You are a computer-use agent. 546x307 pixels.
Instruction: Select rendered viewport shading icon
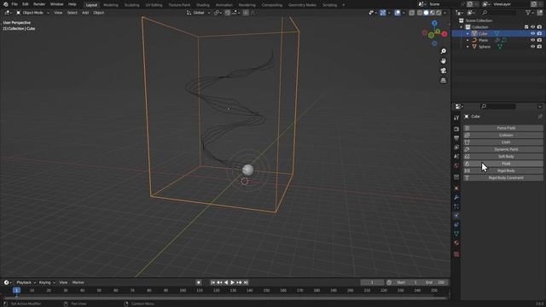click(439, 13)
